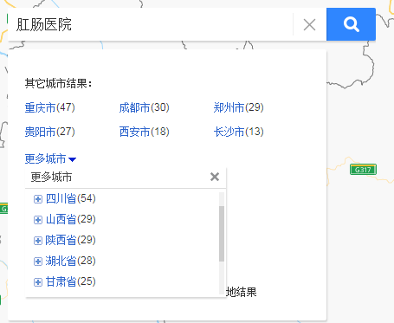Open results for 郑州市(29)
The height and width of the screenshot is (323, 394).
[239, 107]
